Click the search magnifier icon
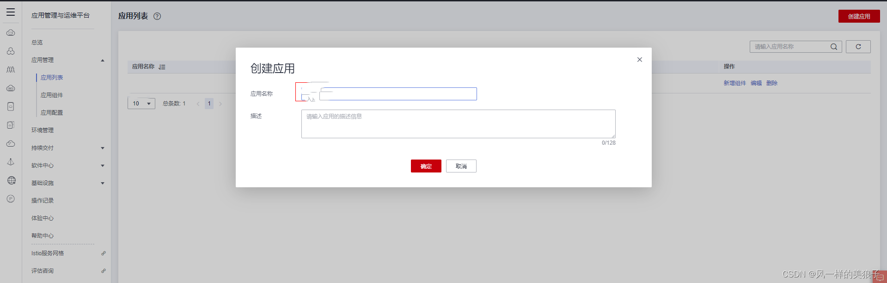 (x=834, y=47)
